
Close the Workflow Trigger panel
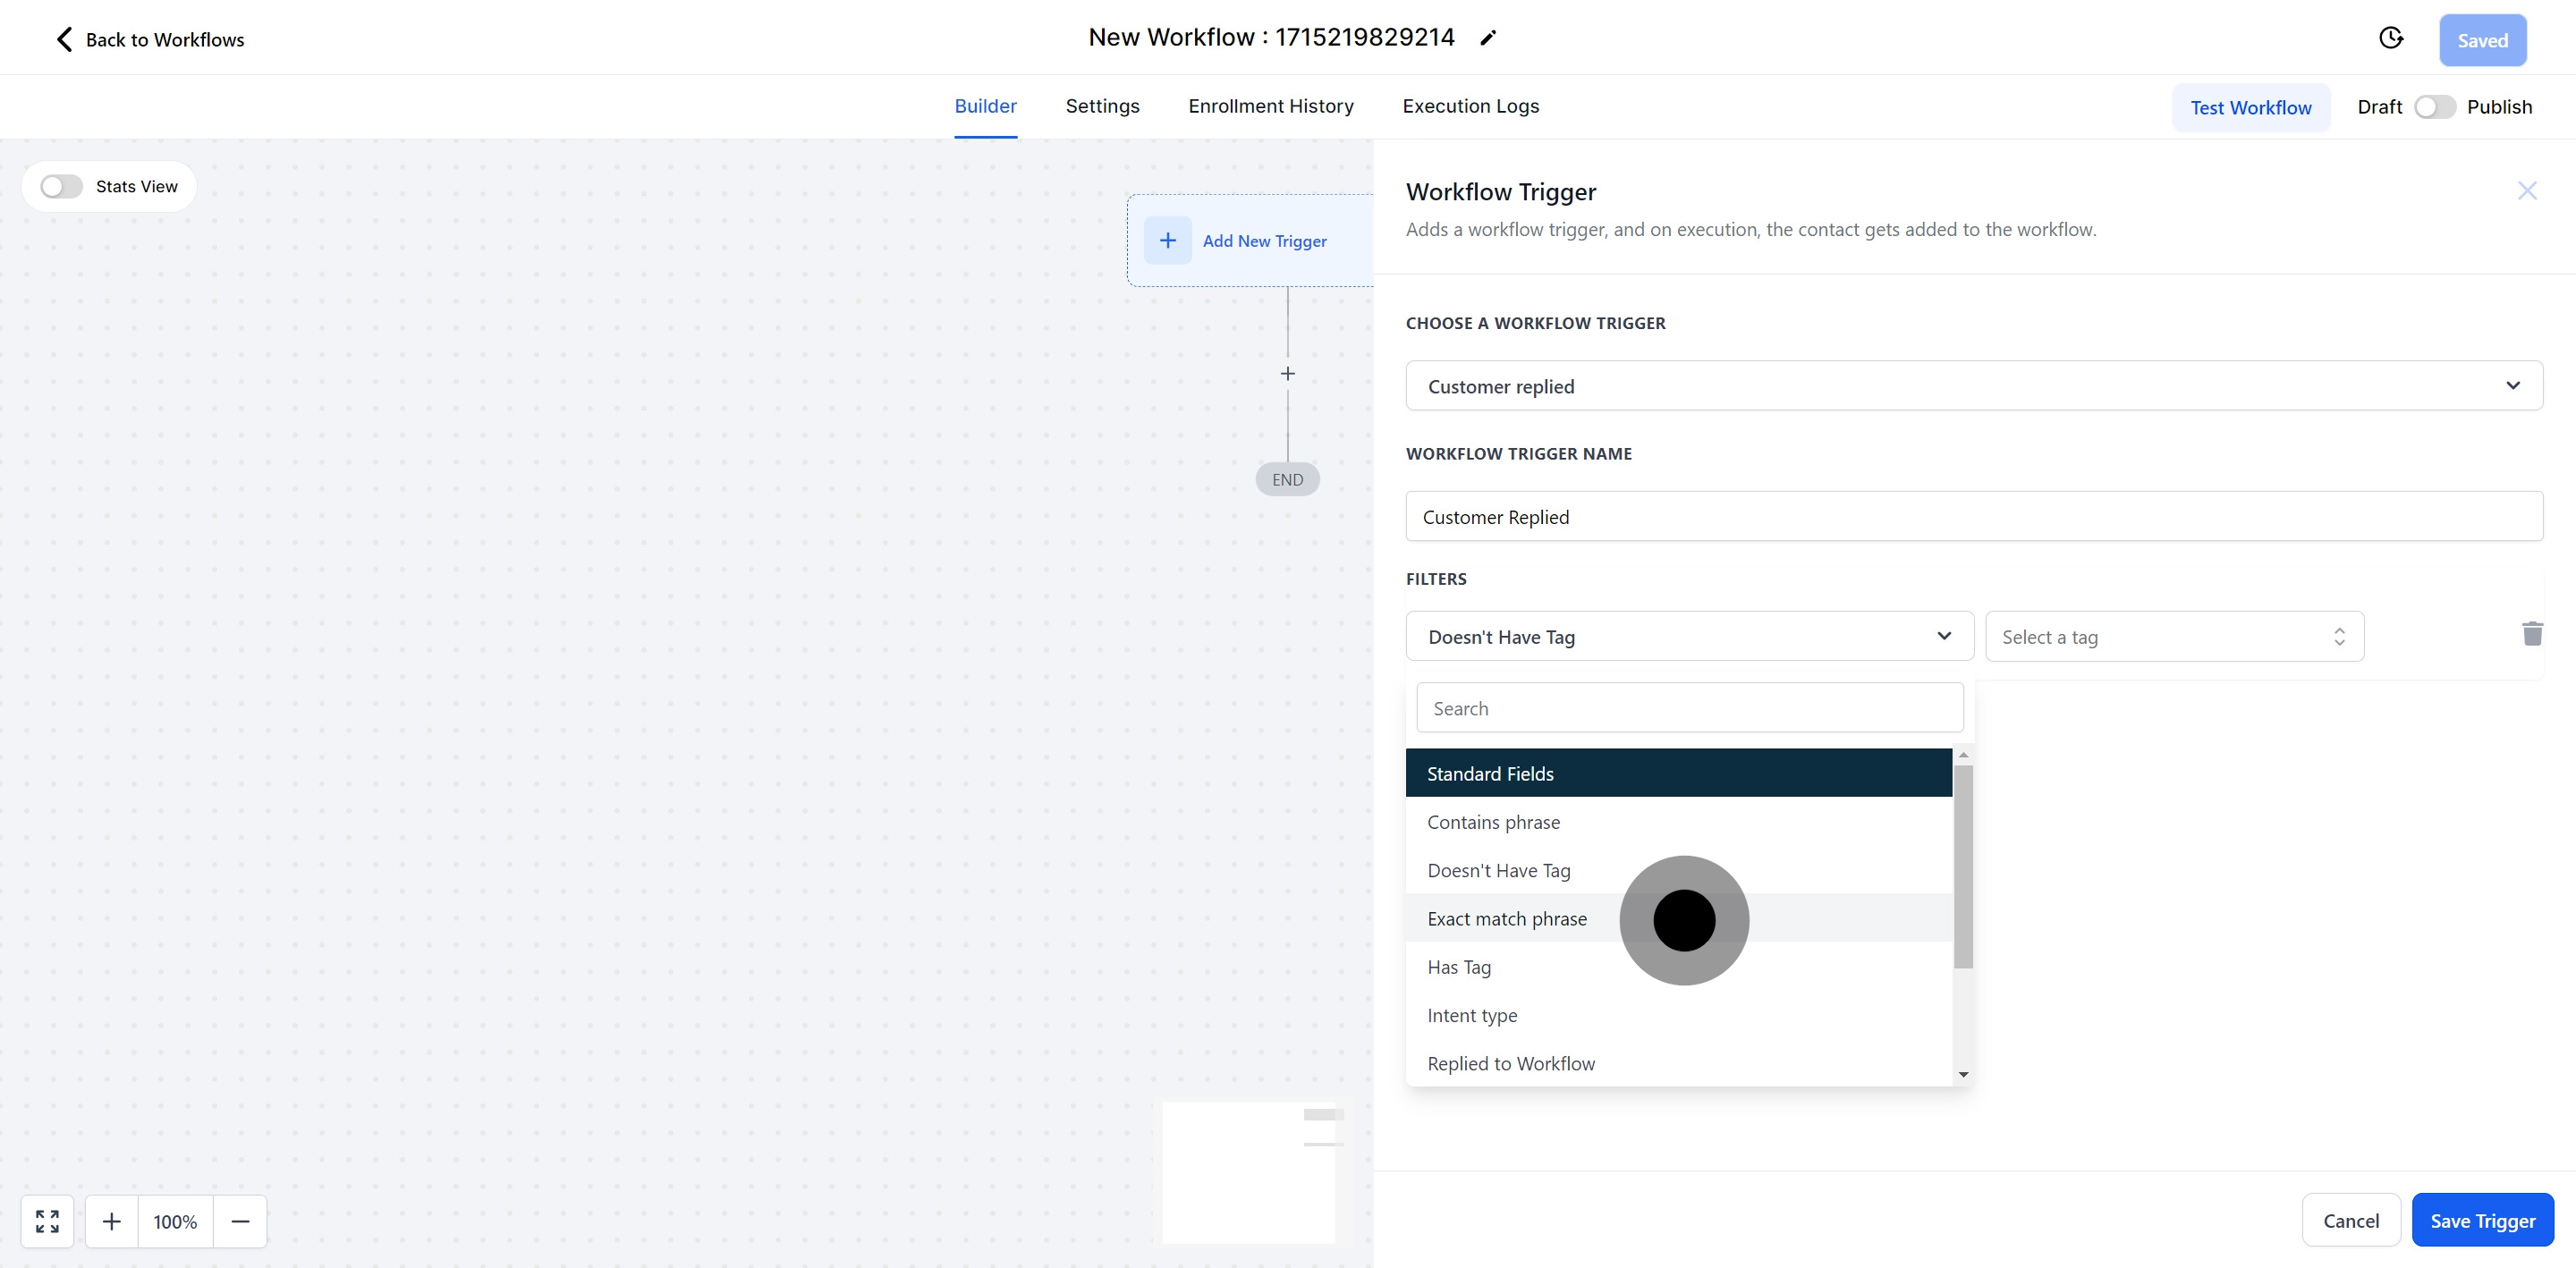coord(2527,191)
